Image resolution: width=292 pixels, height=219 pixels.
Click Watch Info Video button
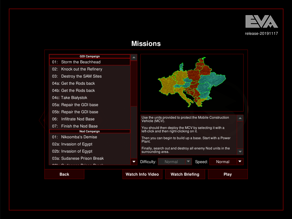tap(142, 174)
